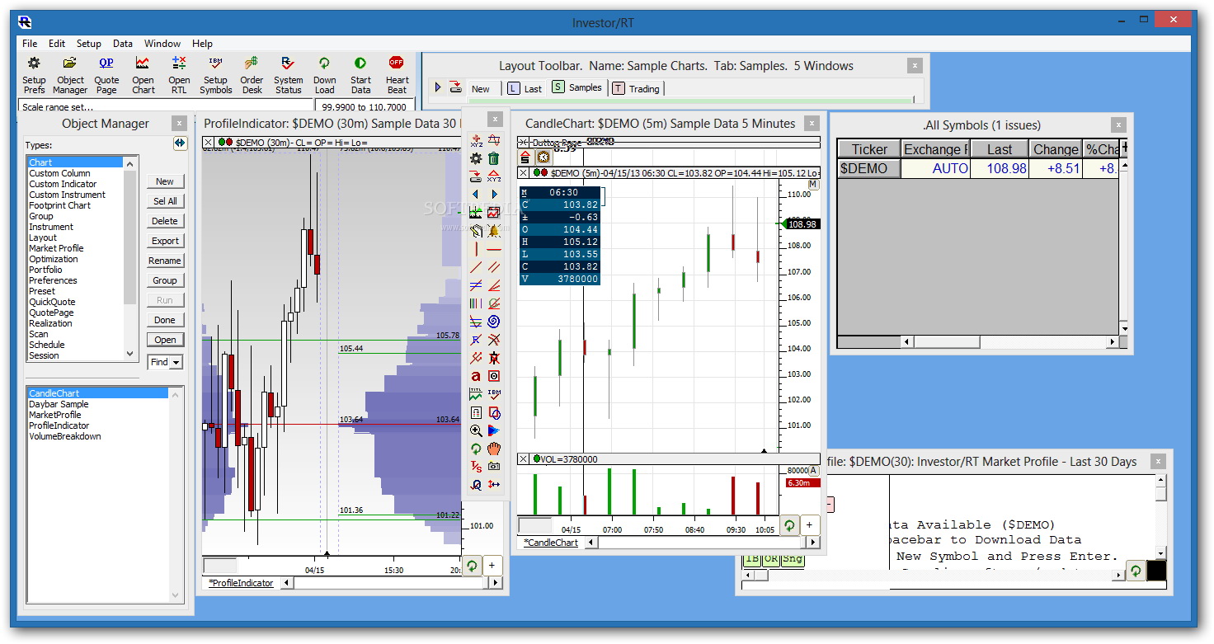1214x644 pixels.
Task: Click up arrow of the Types list scrollbar
Action: (x=130, y=163)
